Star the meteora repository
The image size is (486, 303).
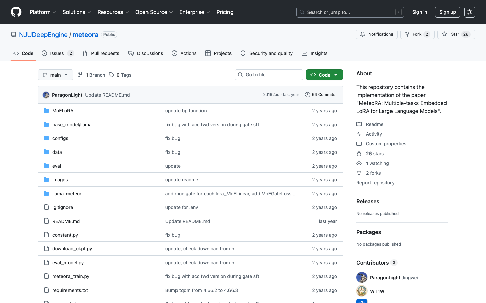[x=456, y=34]
